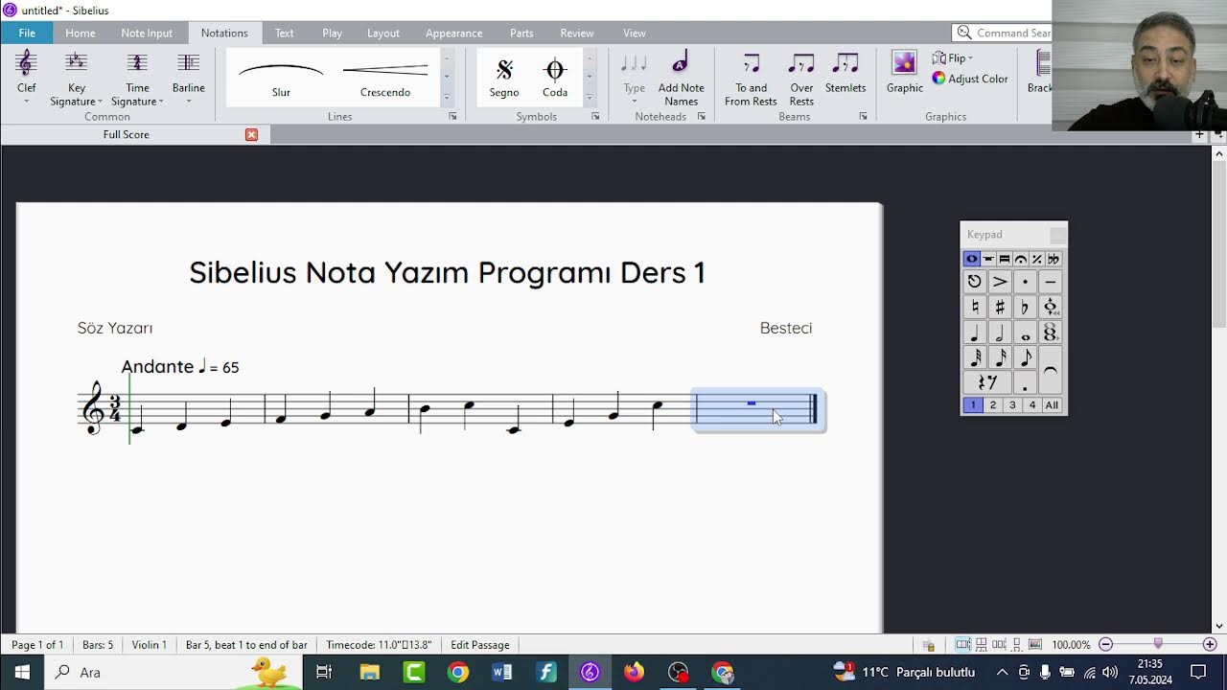Open the Flip dropdown in Graphics
Screen dimensions: 1227x690
pyautogui.click(x=953, y=58)
